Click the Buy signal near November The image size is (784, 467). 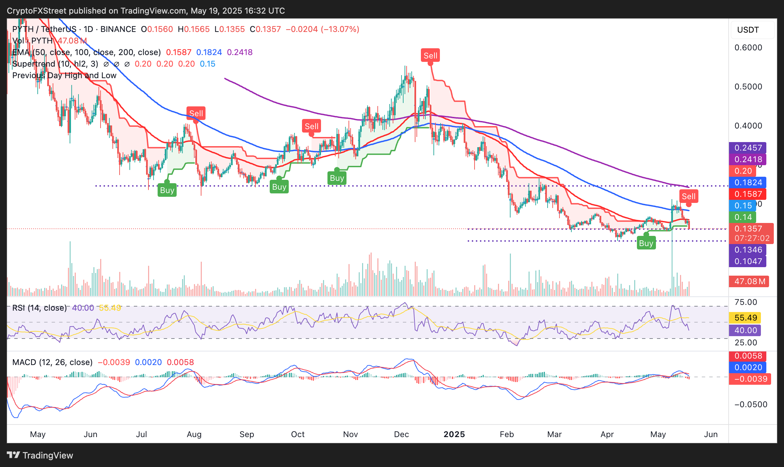[x=337, y=178]
